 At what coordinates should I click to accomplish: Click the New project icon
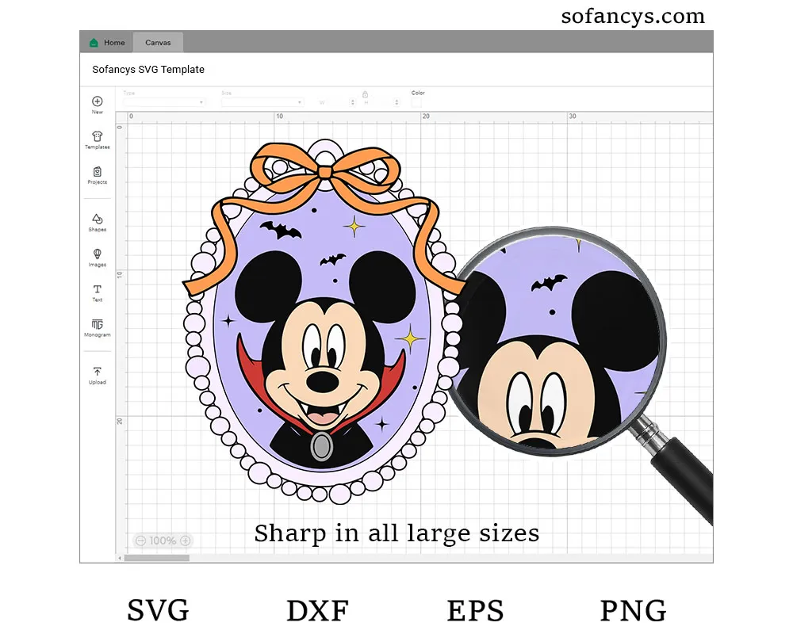[x=97, y=101]
